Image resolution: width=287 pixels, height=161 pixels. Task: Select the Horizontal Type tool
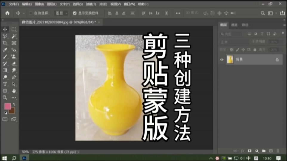[x=5, y=84]
